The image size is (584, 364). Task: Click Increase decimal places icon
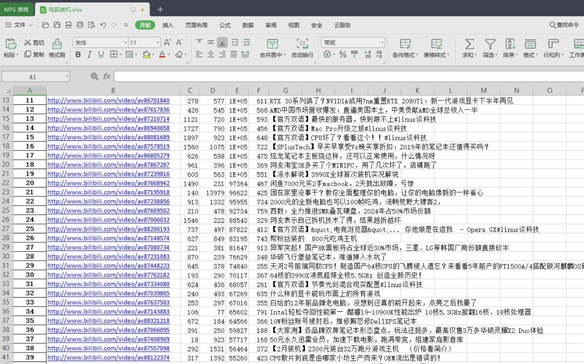point(367,54)
